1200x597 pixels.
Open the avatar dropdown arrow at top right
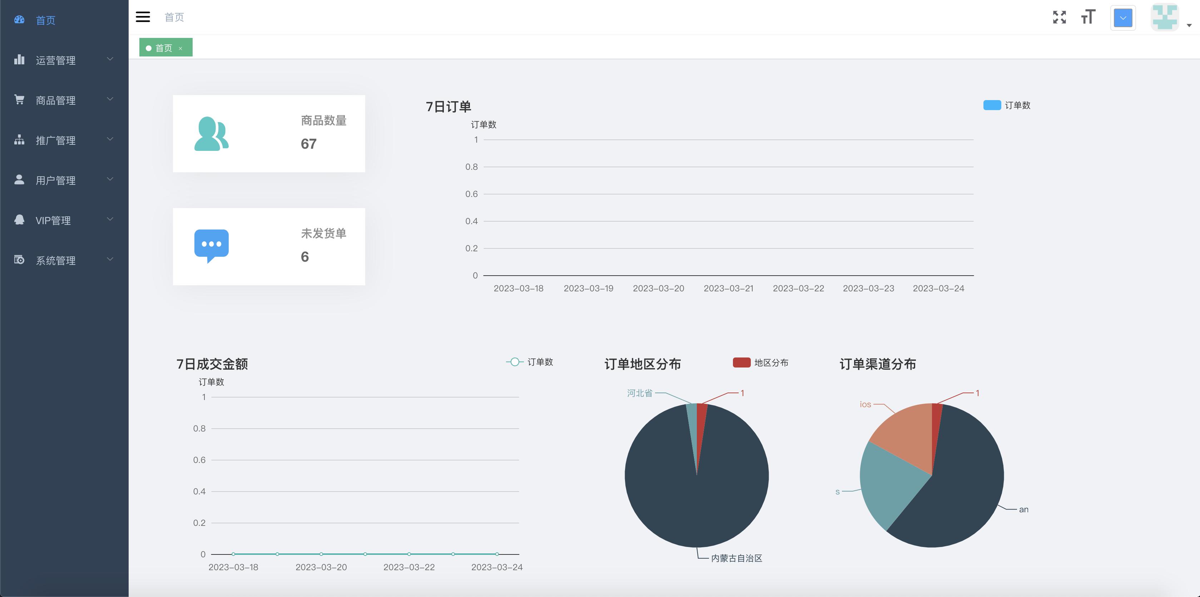(1189, 26)
